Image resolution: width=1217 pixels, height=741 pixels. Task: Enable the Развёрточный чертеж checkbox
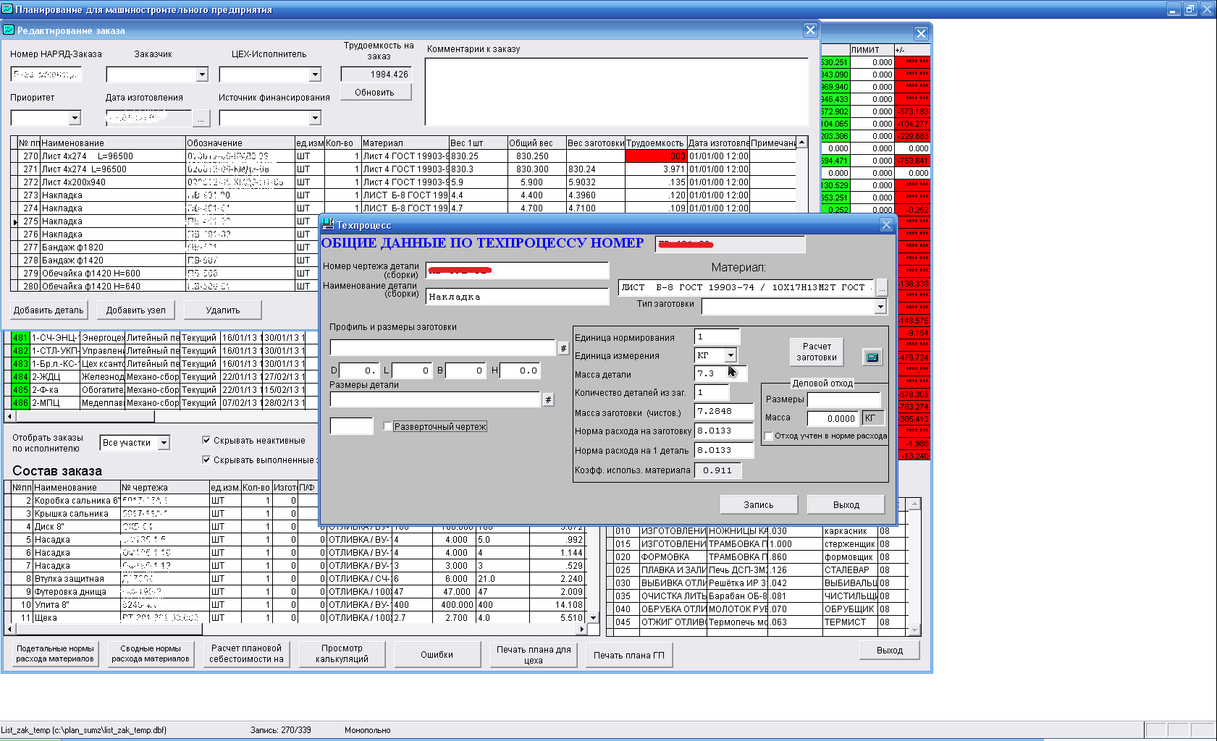click(x=388, y=426)
